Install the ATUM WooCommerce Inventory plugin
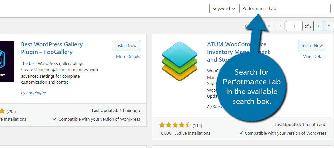The image size is (334, 148). [x=312, y=45]
